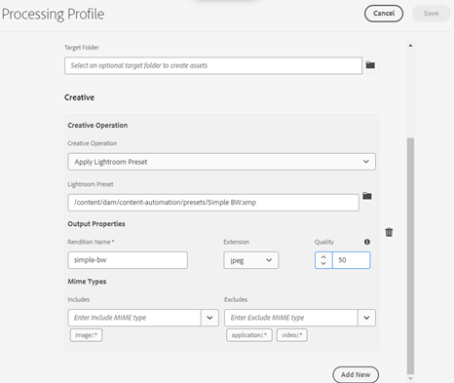Click the Lightroom Preset path field
Image resolution: width=454 pixels, height=383 pixels.
click(x=213, y=203)
